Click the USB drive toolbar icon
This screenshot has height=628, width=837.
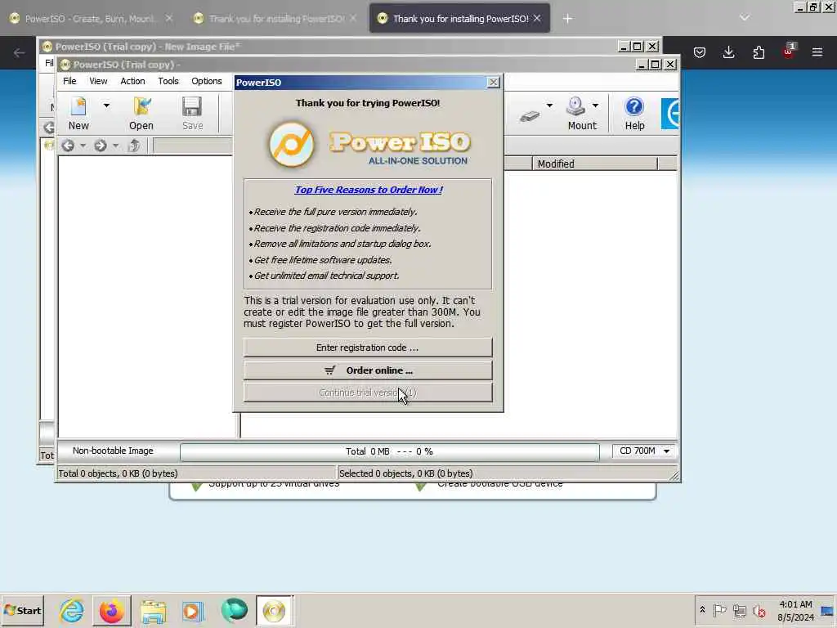[x=530, y=115]
